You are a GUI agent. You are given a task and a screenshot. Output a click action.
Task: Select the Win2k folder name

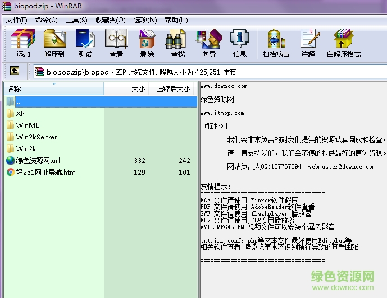(26, 148)
